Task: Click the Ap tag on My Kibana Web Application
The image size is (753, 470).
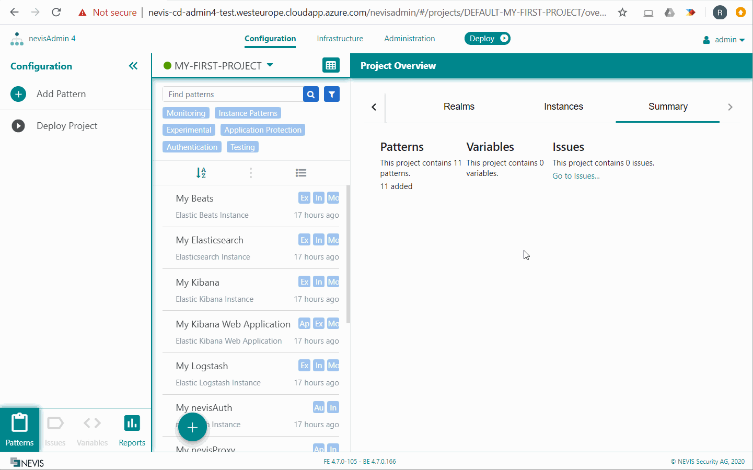Action: (304, 324)
